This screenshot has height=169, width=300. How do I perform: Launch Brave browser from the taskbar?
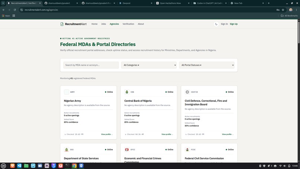pos(12,166)
